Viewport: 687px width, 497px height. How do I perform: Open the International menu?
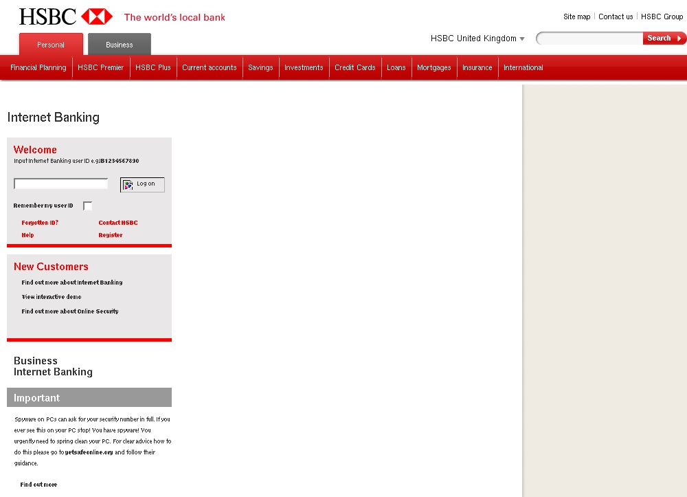point(523,67)
